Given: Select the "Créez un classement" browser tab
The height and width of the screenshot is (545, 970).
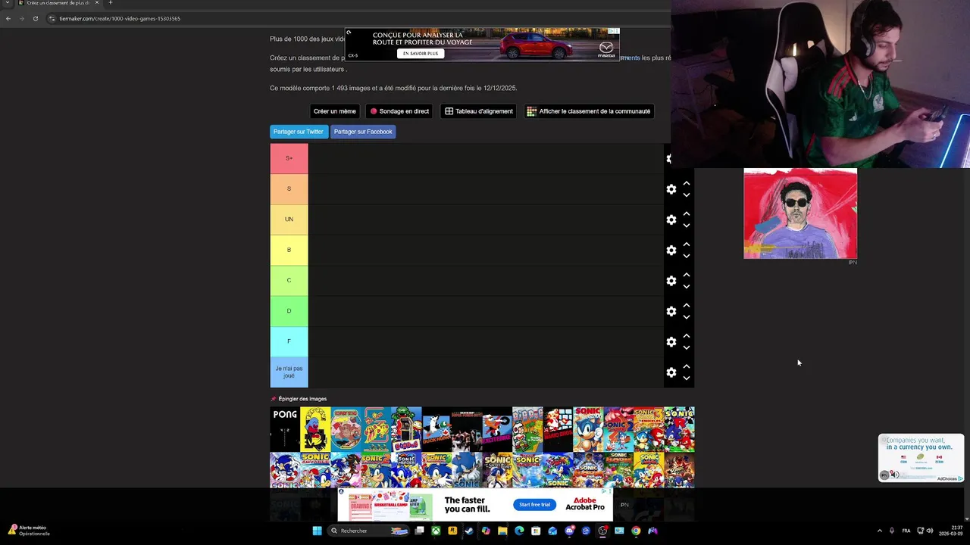Looking at the screenshot, I should coord(58,3).
